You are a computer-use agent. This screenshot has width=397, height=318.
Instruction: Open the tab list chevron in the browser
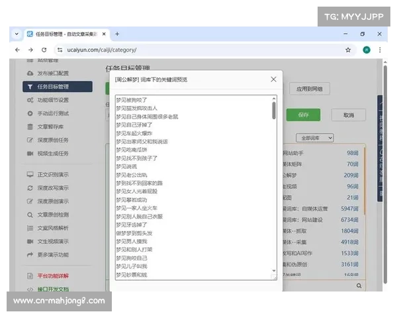click(x=17, y=34)
